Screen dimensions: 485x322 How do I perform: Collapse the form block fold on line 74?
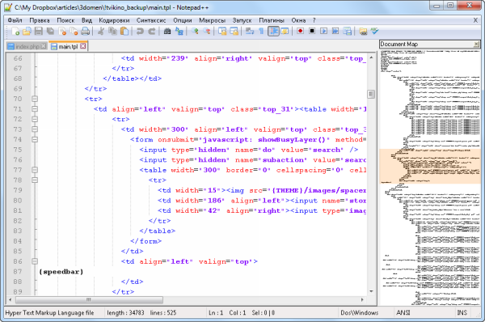coord(35,140)
